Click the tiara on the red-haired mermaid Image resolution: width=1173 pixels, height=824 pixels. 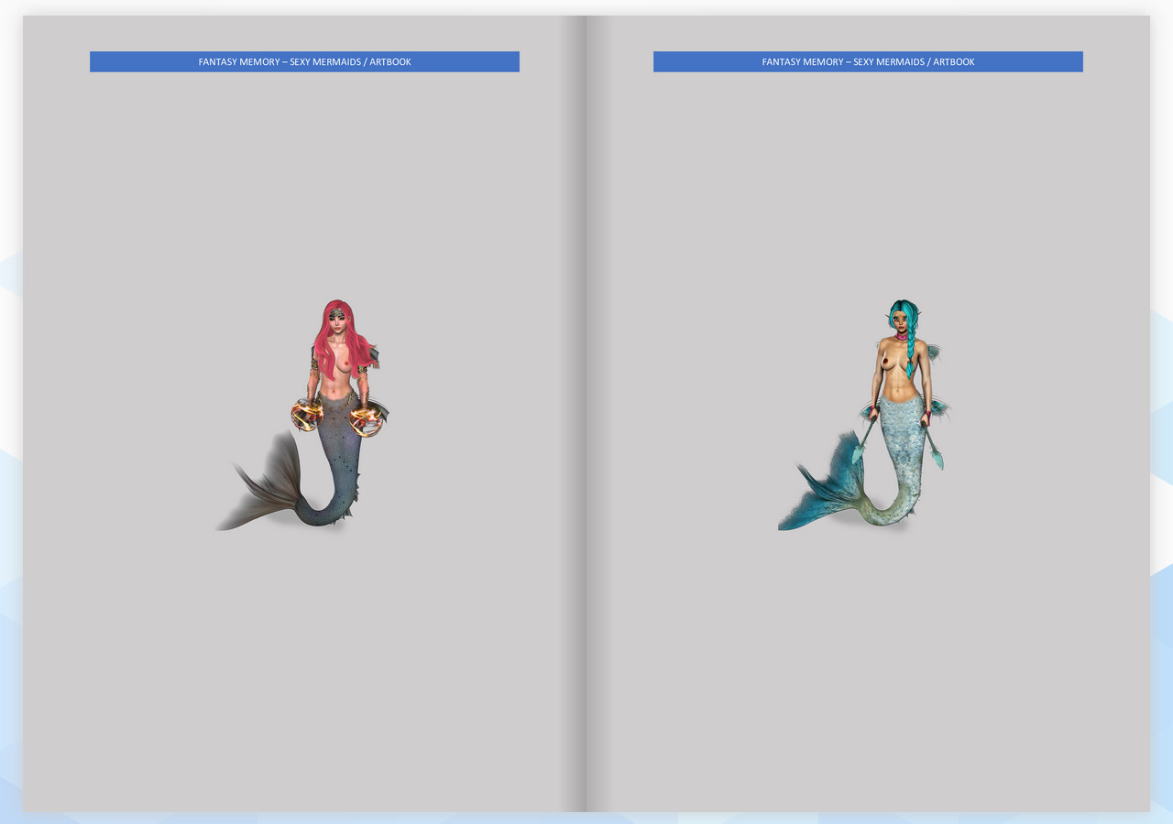point(335,311)
